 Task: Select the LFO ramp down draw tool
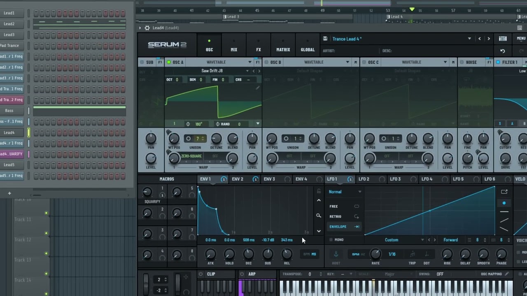coord(504,229)
